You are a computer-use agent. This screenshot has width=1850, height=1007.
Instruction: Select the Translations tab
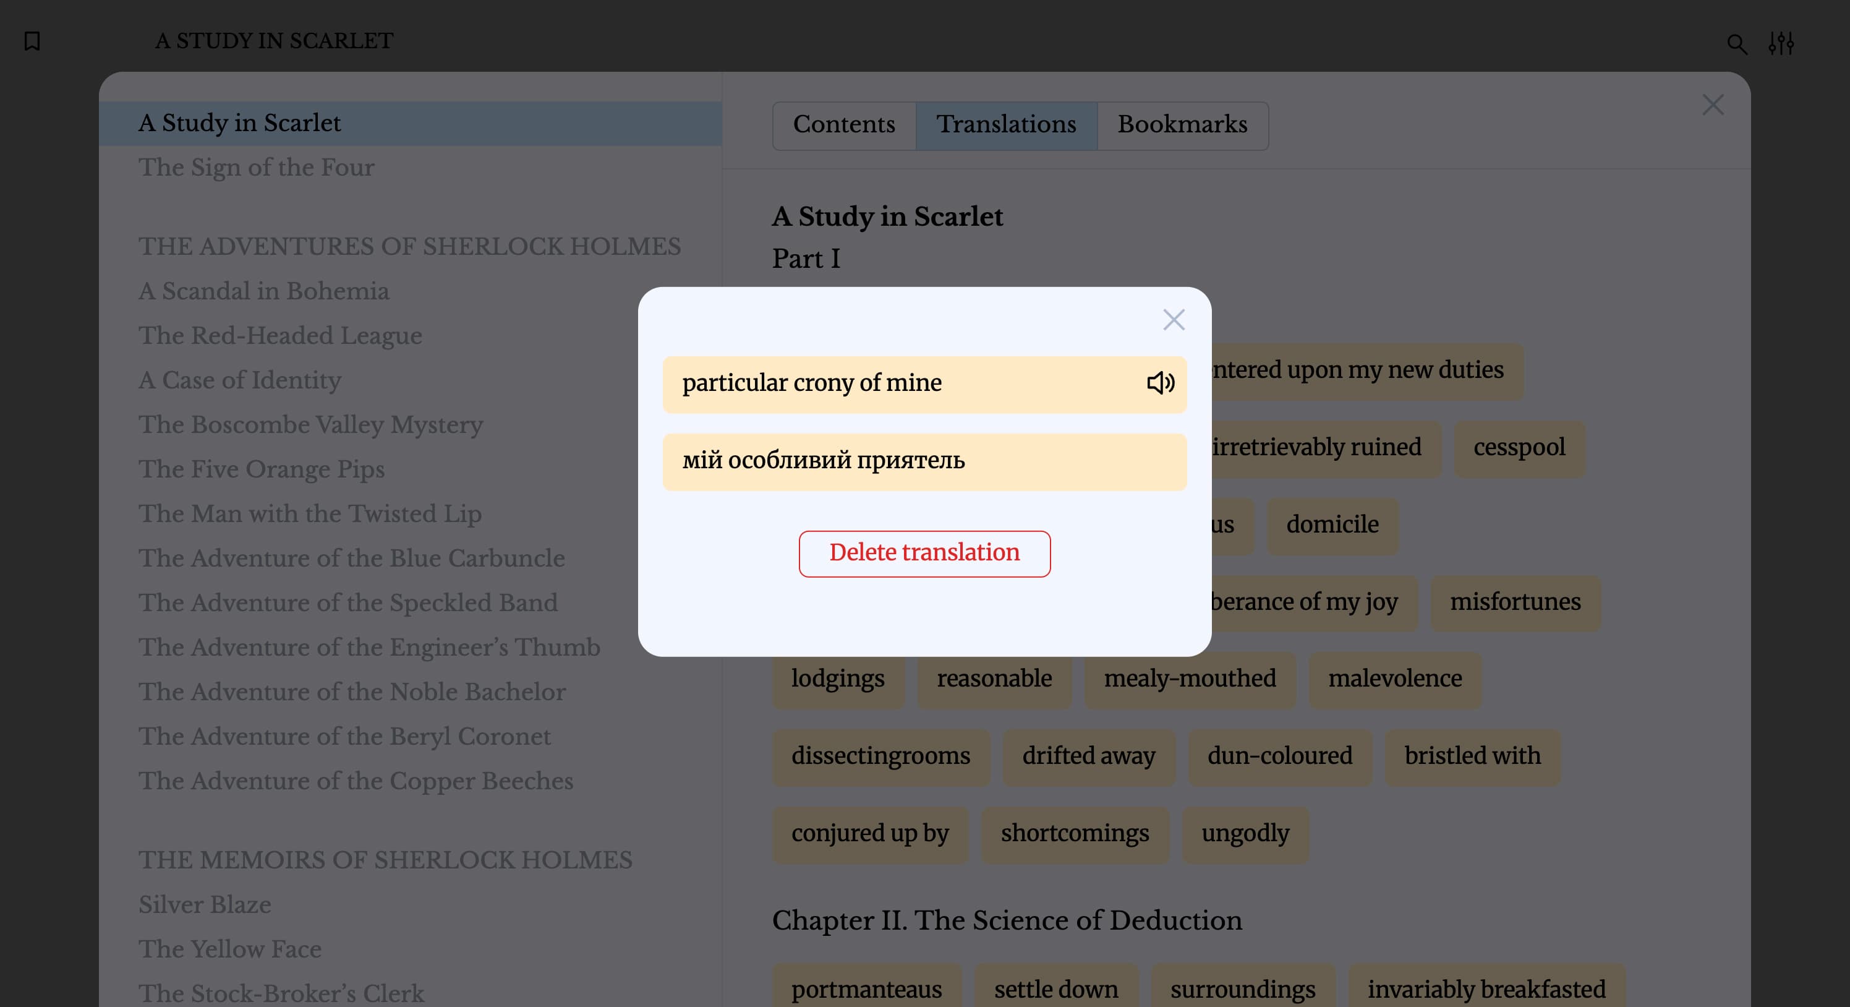[x=1005, y=125]
